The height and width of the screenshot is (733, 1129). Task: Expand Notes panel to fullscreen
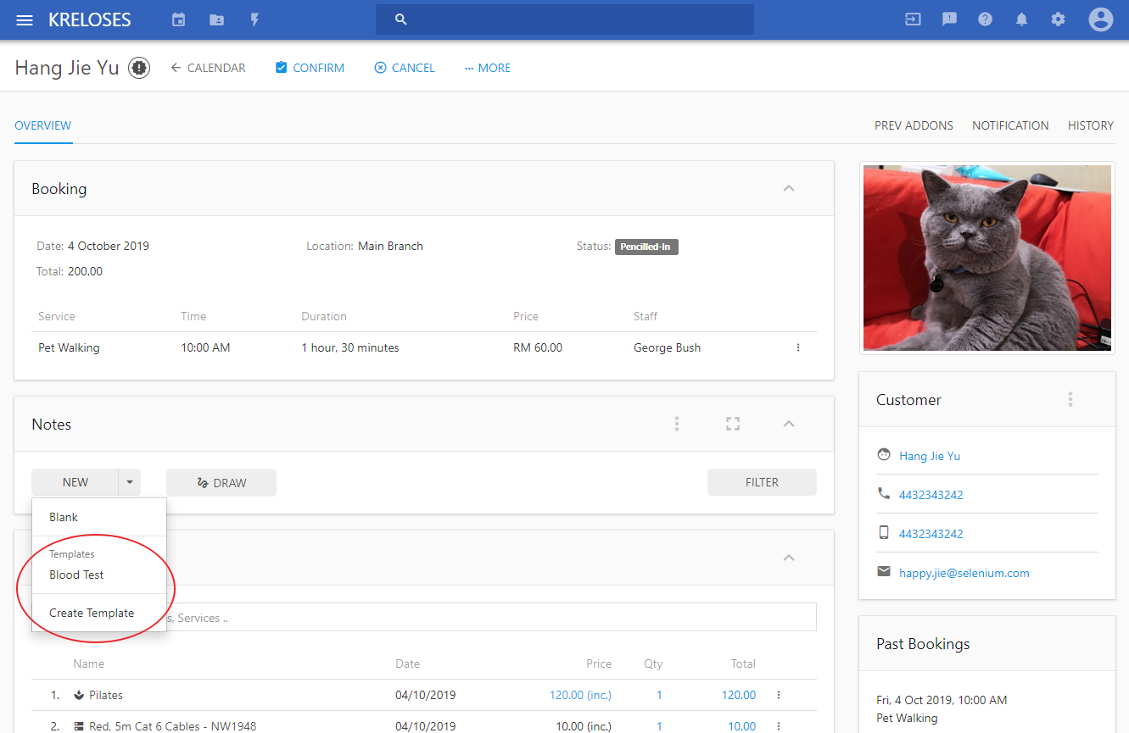tap(733, 424)
